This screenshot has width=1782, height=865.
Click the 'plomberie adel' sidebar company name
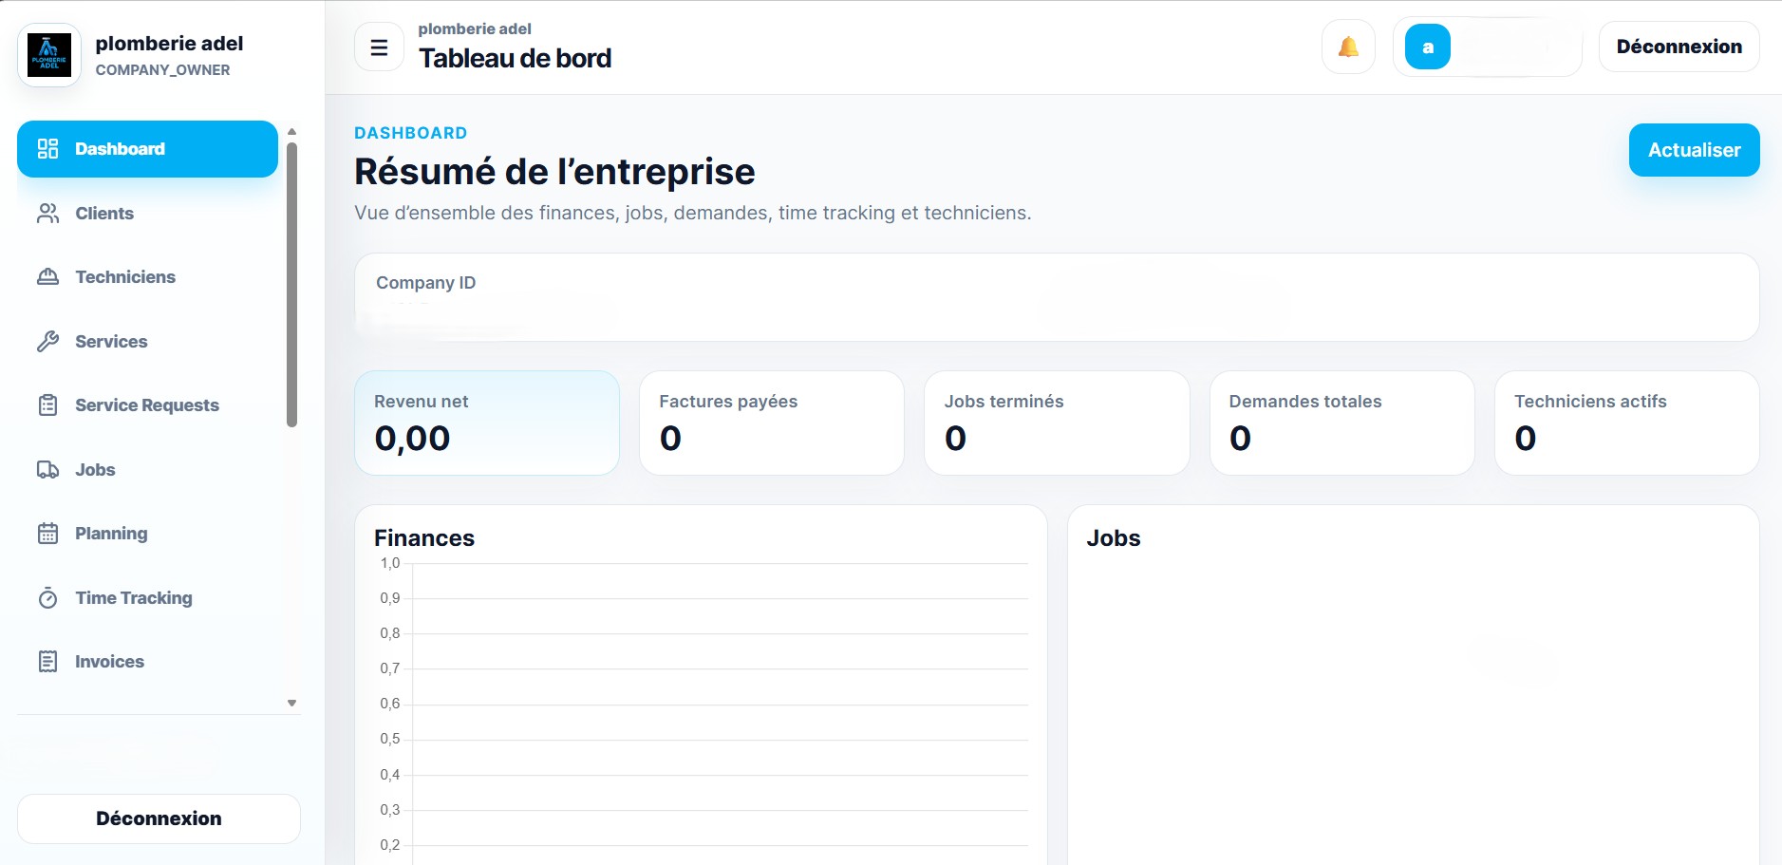pyautogui.click(x=169, y=44)
